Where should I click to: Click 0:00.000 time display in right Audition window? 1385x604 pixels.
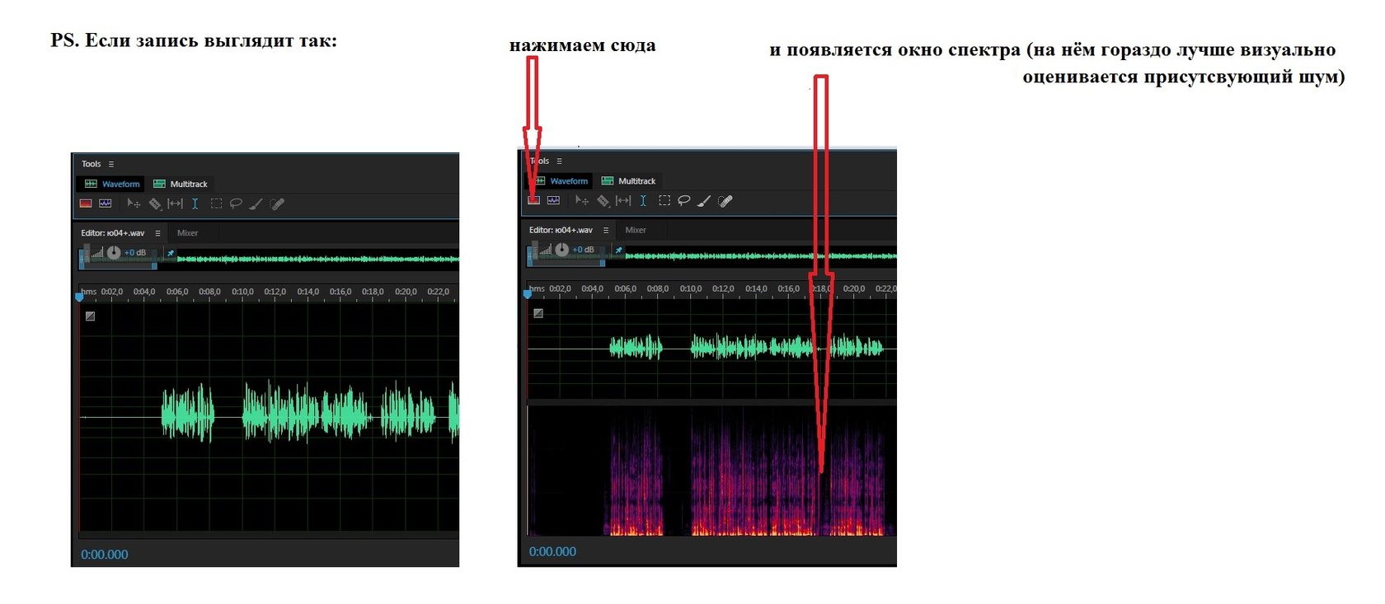(x=552, y=551)
